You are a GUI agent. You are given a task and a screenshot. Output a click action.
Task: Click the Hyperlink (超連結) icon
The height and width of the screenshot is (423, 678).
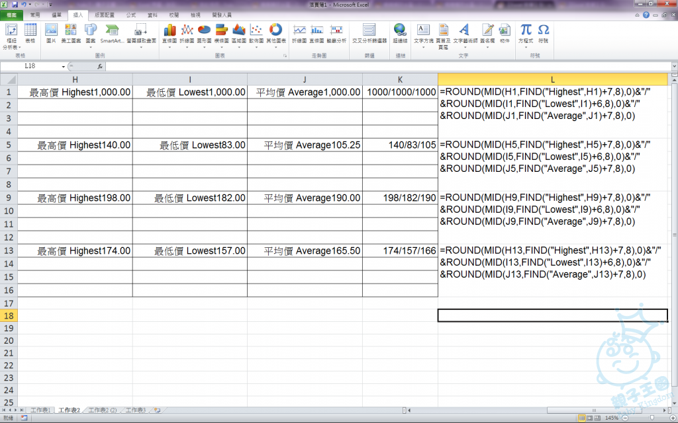(x=400, y=33)
